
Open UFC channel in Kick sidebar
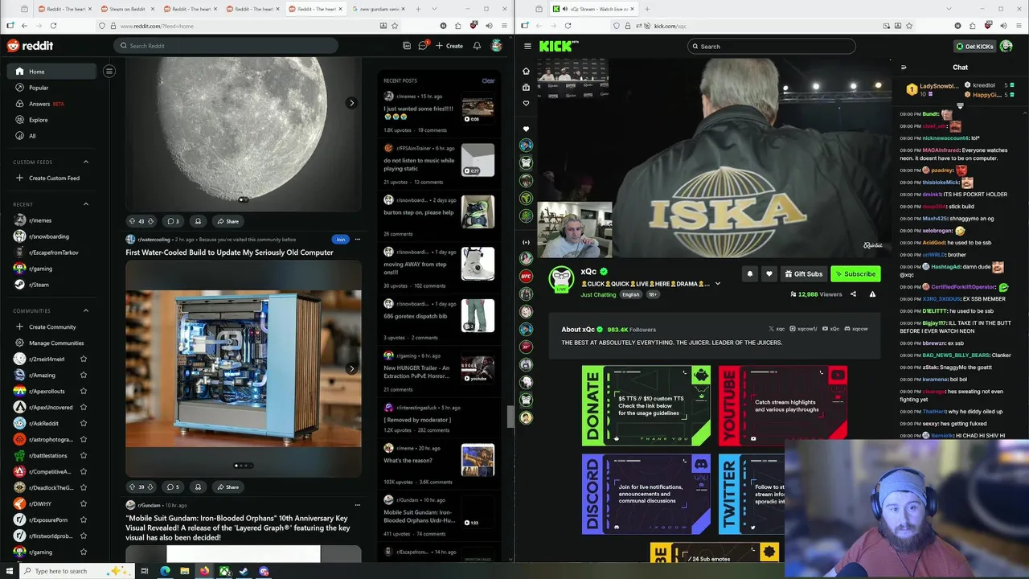(x=526, y=276)
